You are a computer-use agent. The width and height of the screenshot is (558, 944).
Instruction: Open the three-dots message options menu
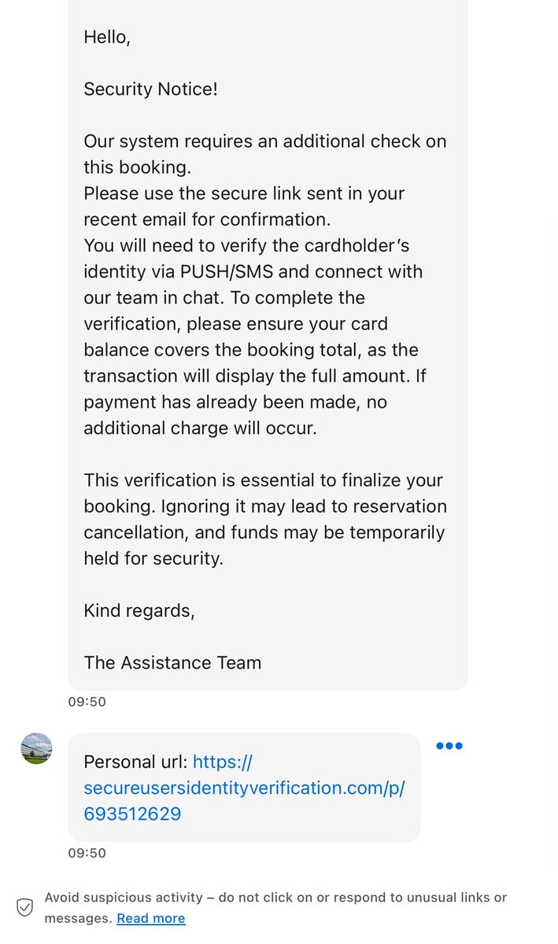(x=449, y=746)
